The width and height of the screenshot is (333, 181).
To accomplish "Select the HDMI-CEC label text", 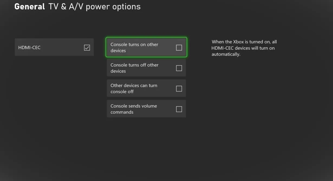I will (x=29, y=48).
